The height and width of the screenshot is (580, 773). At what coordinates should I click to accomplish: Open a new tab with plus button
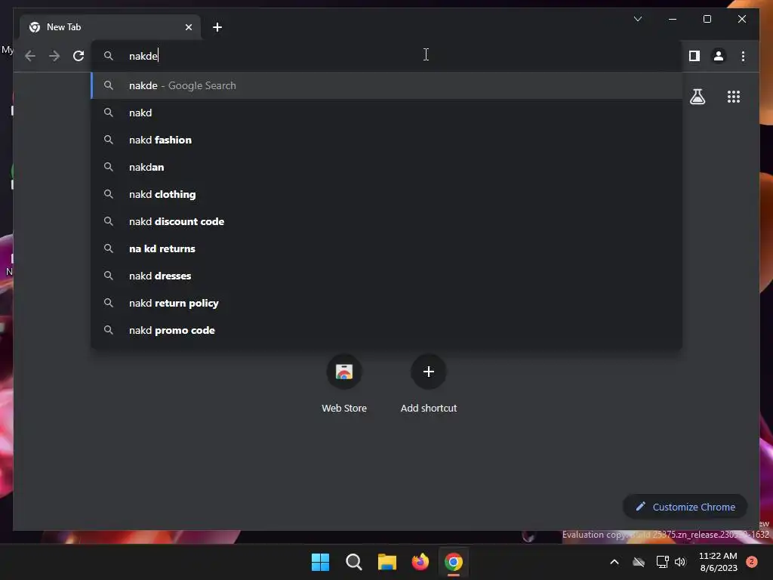pos(217,27)
